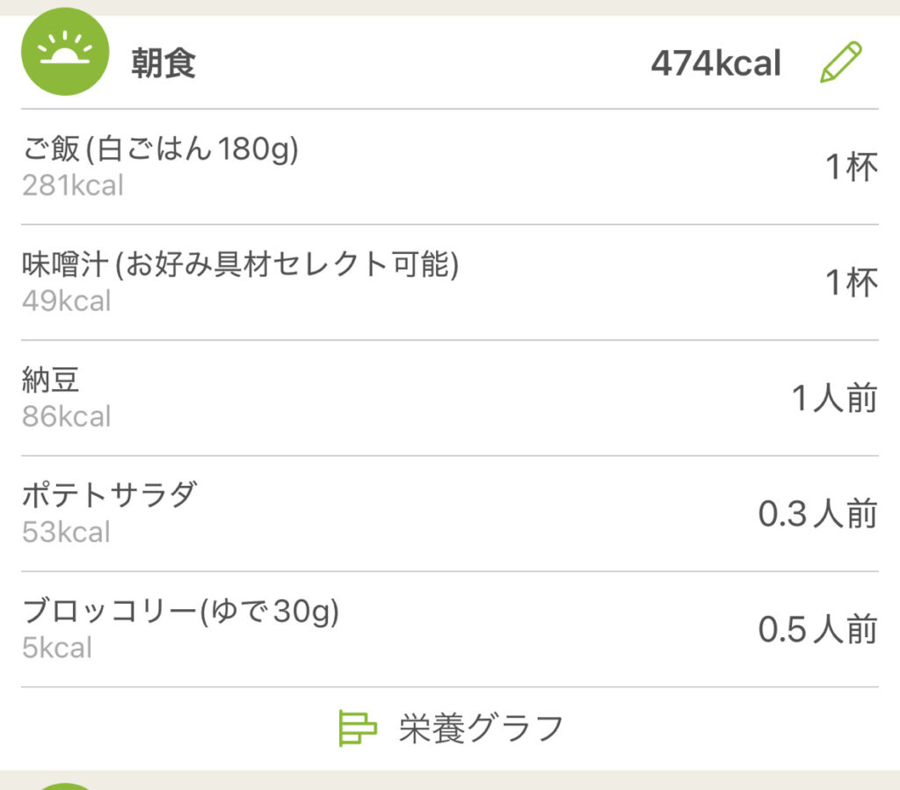
Task: Open the 納豆 food entry
Action: pos(50,381)
